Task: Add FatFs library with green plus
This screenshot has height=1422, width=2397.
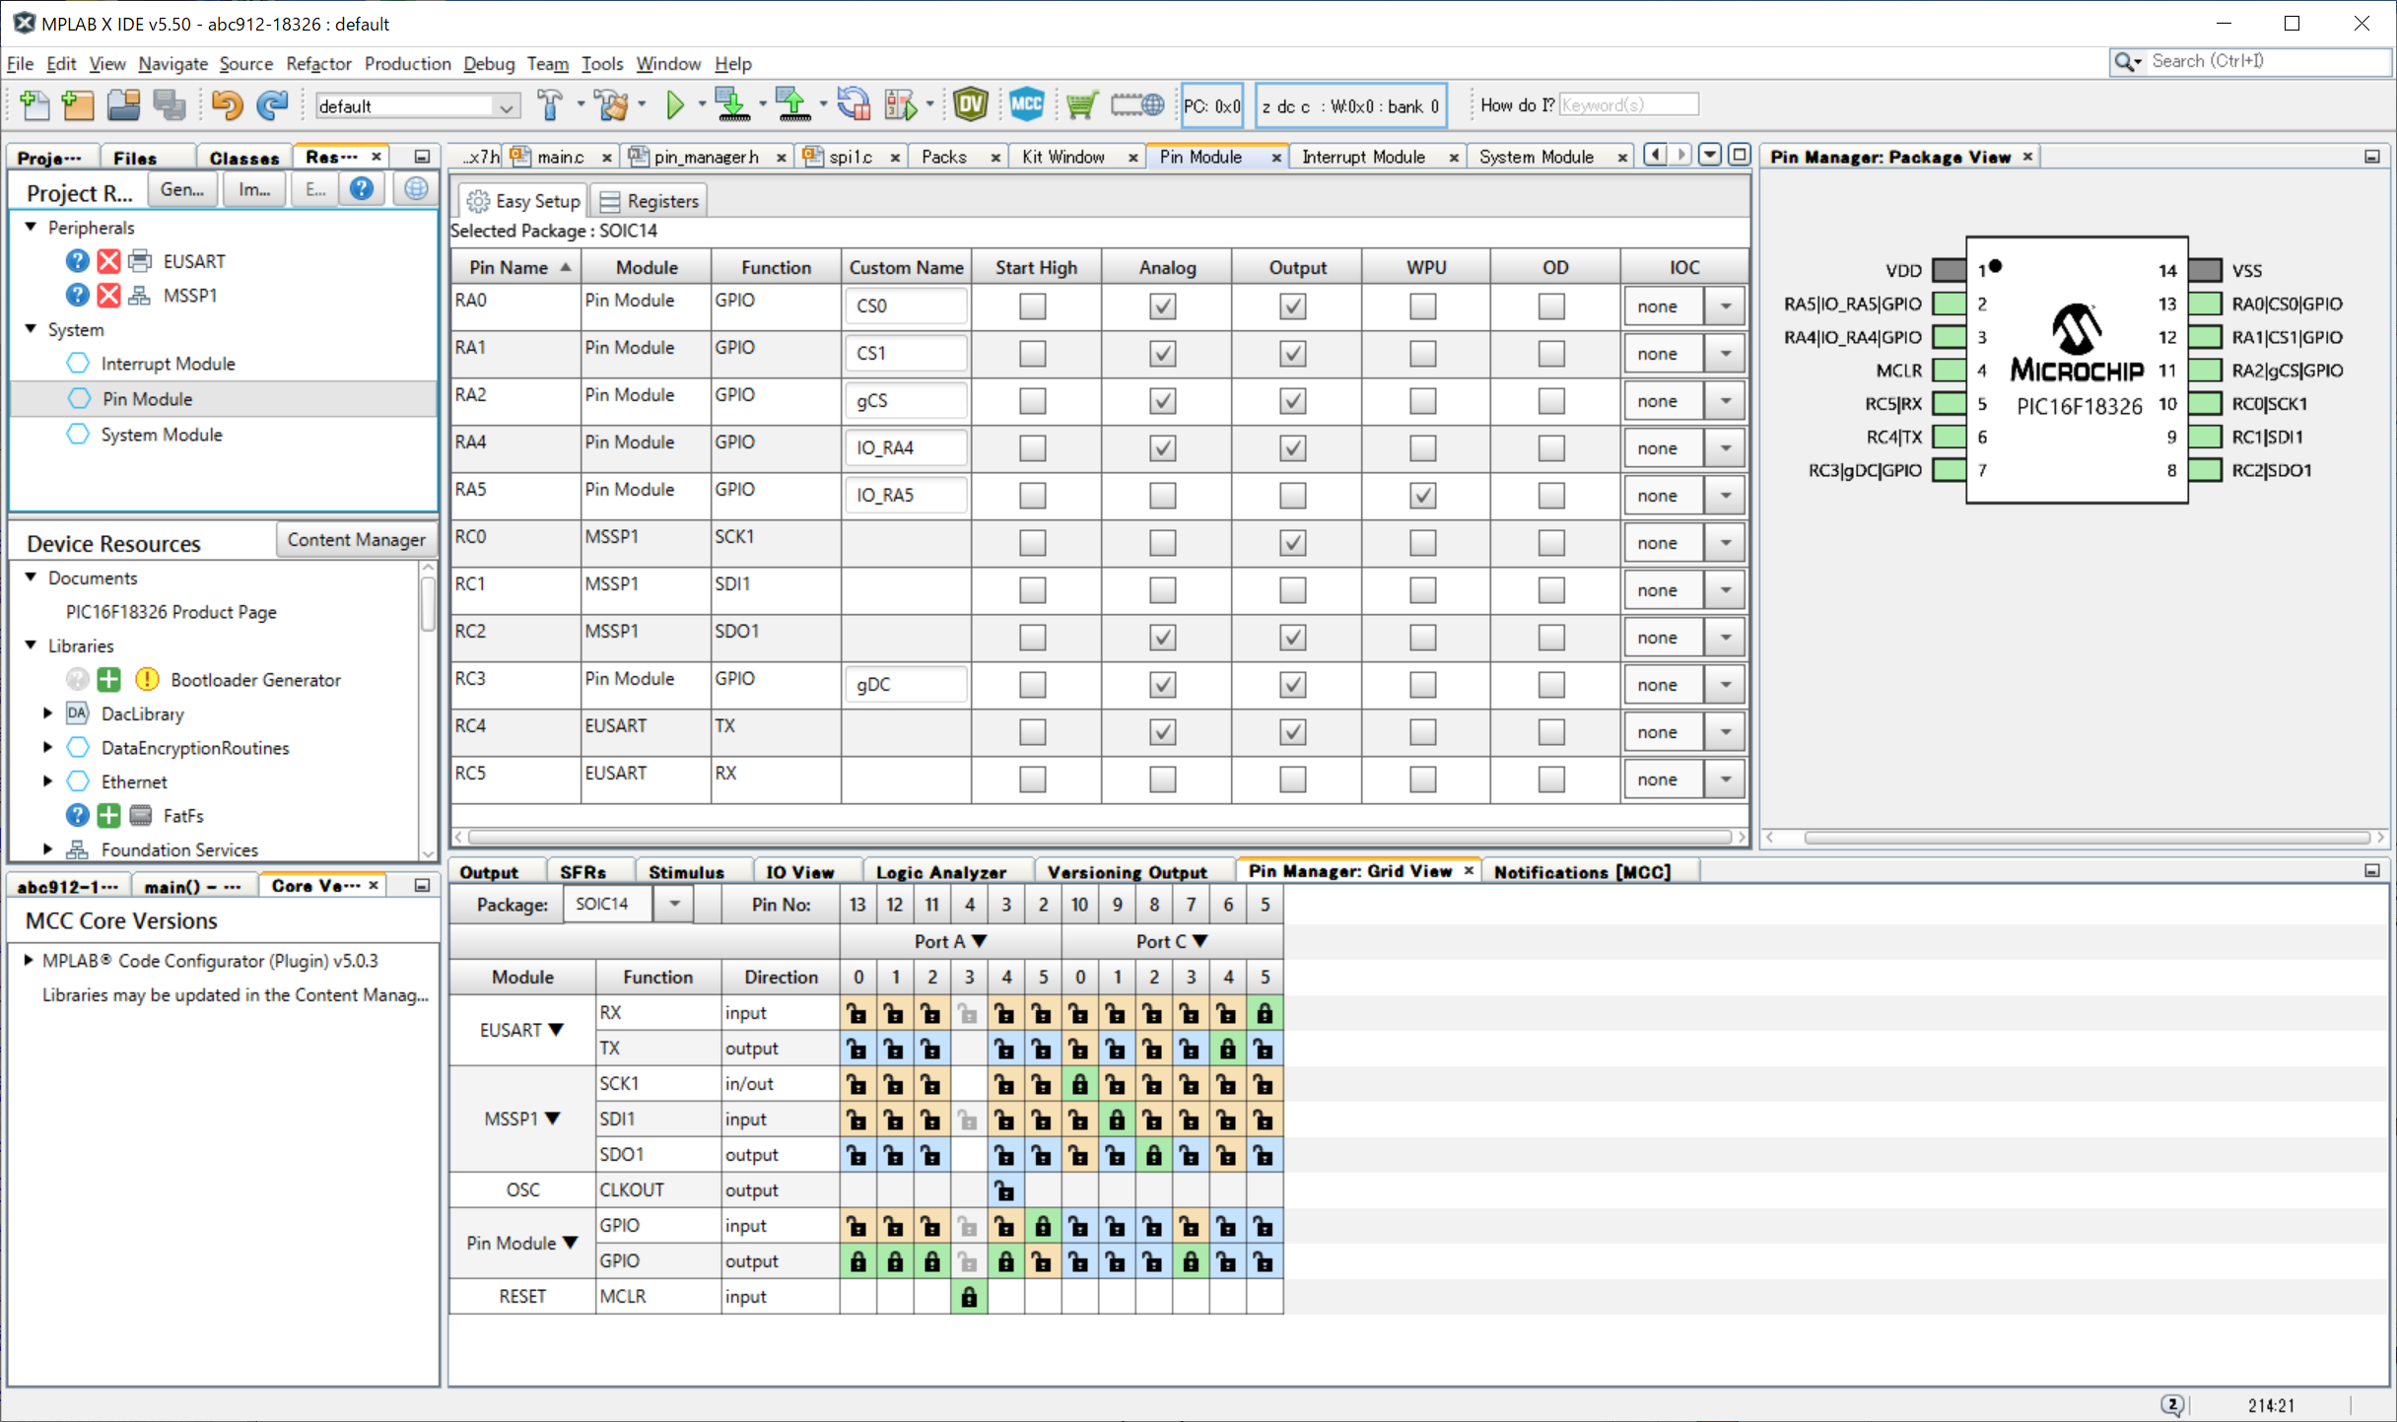Action: 108,815
